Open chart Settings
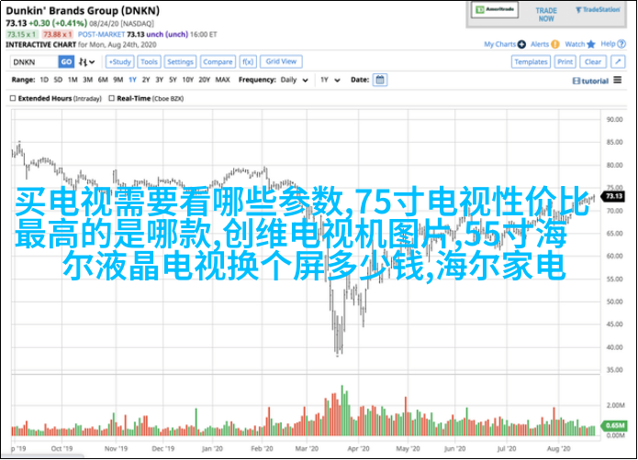Viewport: 638px width, 460px height. [180, 61]
